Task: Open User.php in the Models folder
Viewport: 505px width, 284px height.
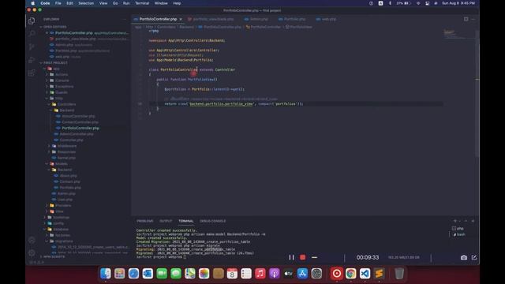Action: click(x=65, y=200)
